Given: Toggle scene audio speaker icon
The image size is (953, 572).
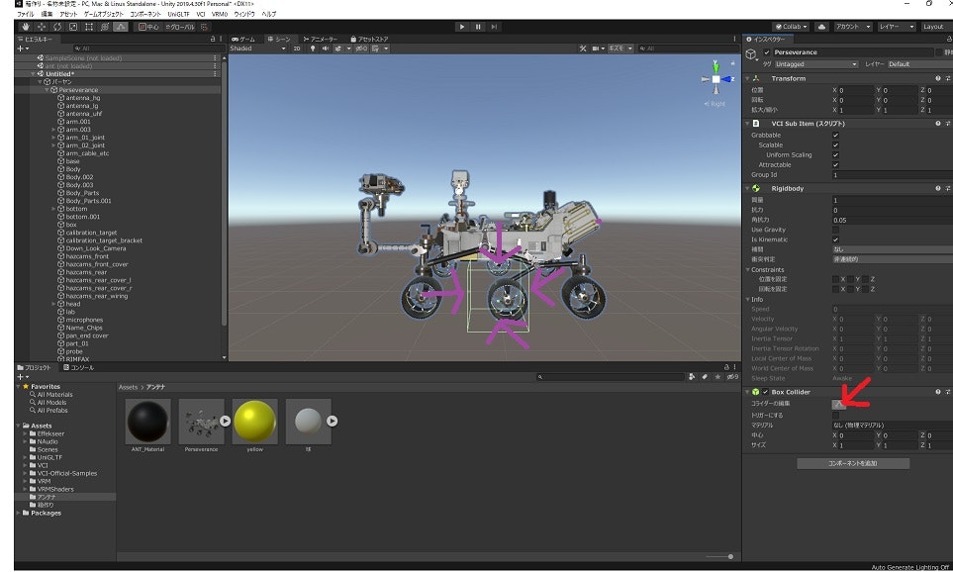Looking at the screenshot, I should (x=326, y=48).
